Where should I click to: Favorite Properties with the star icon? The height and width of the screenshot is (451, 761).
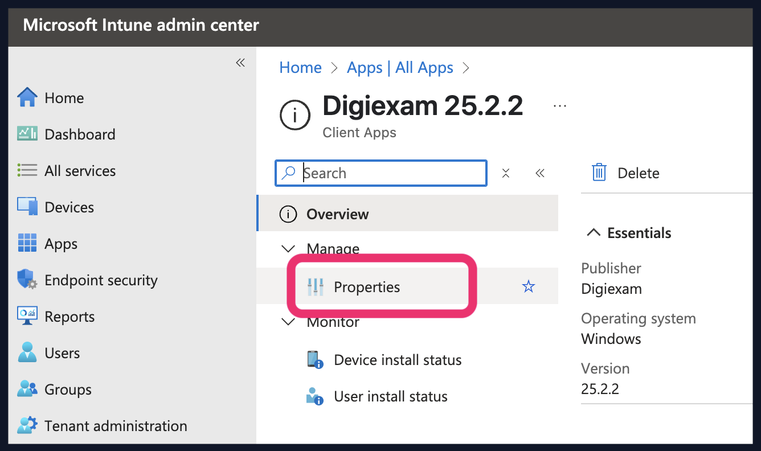coord(529,286)
